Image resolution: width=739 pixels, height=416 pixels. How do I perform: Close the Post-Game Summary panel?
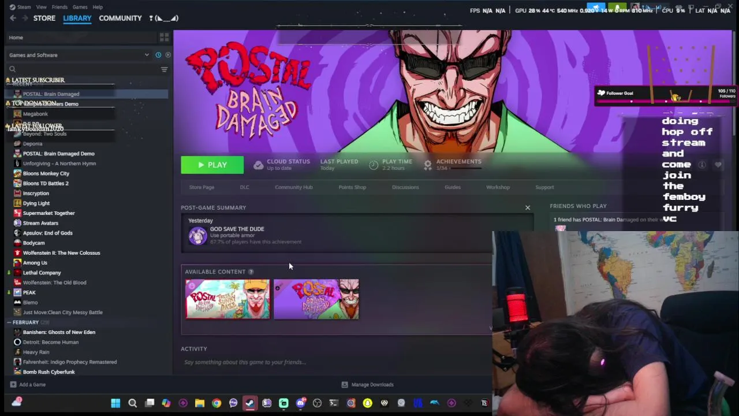click(x=527, y=208)
